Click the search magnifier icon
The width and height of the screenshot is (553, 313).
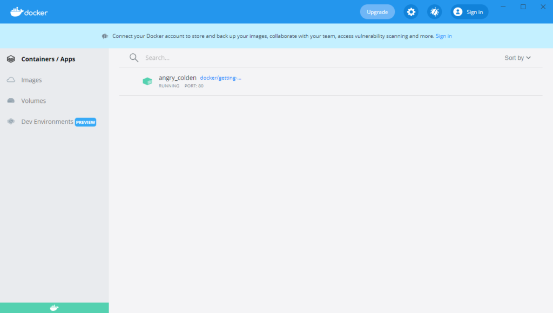pyautogui.click(x=134, y=58)
